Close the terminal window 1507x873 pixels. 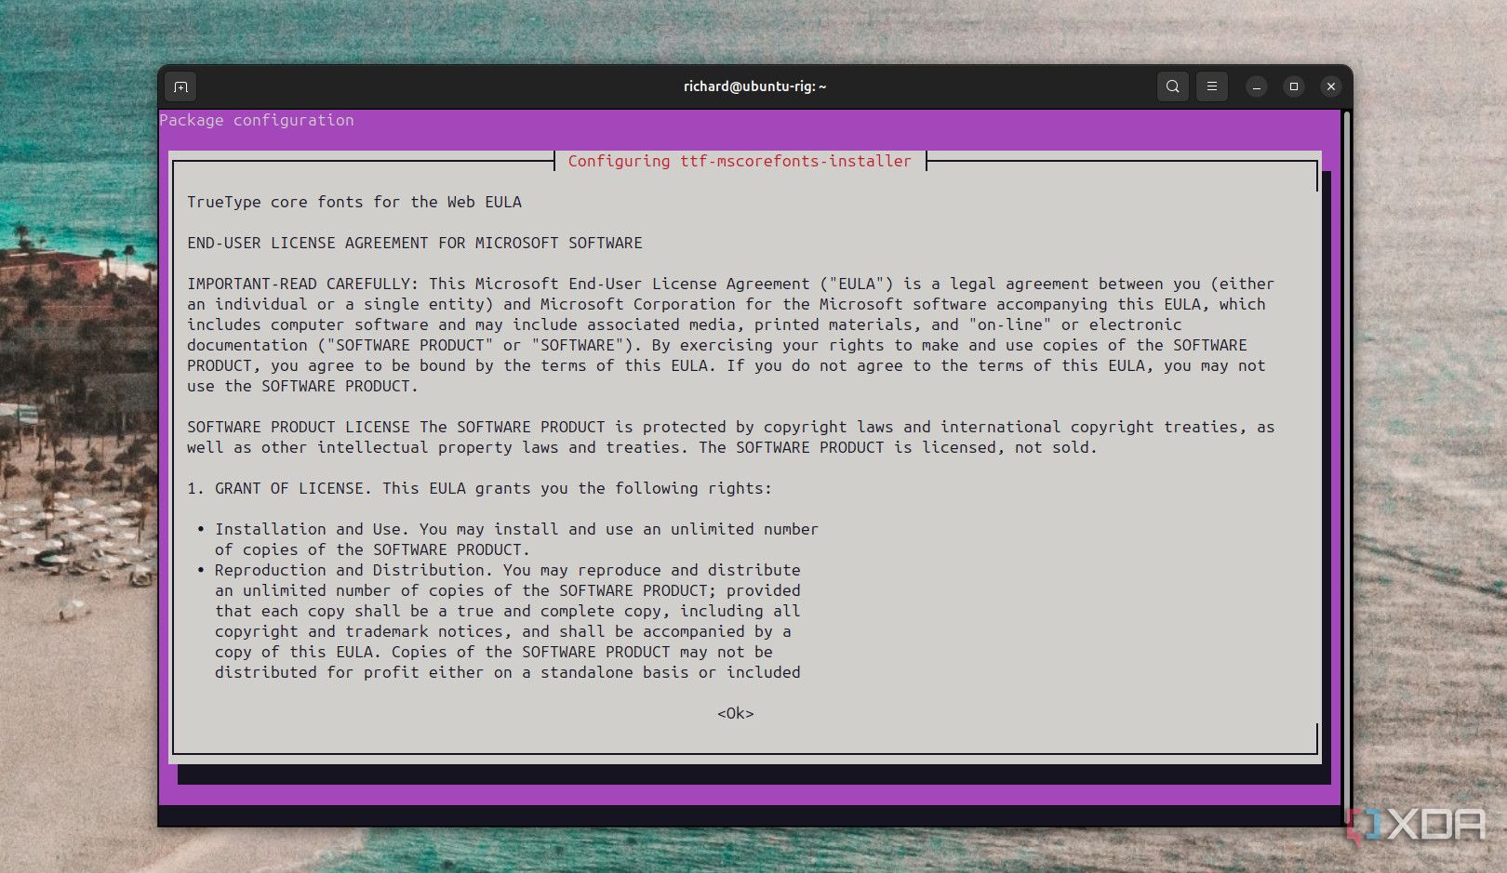1331,86
